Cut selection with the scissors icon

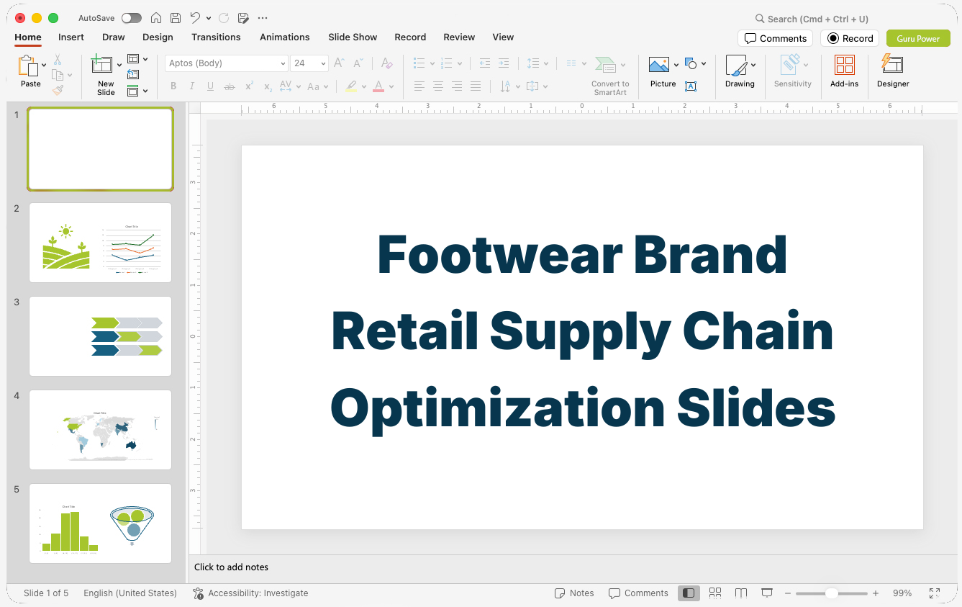pos(58,60)
